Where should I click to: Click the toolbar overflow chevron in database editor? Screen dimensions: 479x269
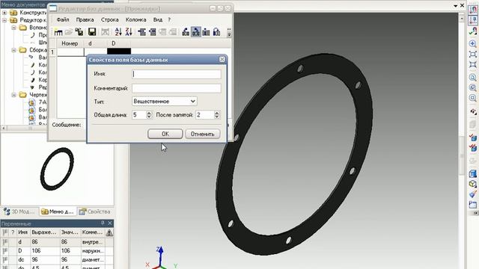pos(229,32)
